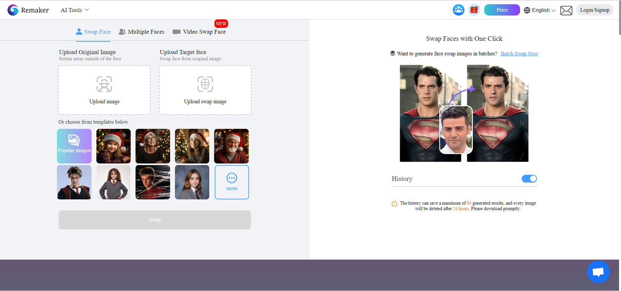Open the mail envelope icon
Image resolution: width=621 pixels, height=291 pixels.
566,10
